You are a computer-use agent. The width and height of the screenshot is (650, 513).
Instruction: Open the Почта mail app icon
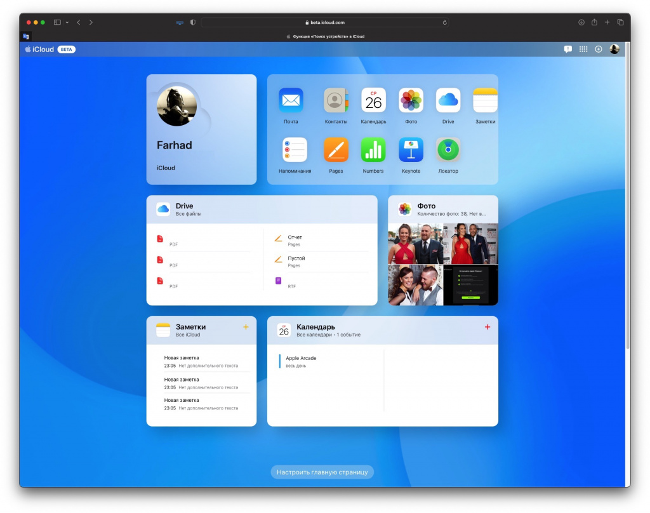click(x=291, y=100)
